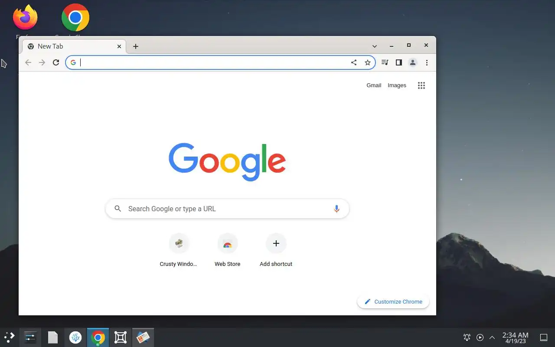Show the side panel
Image resolution: width=555 pixels, height=347 pixels.
(399, 62)
